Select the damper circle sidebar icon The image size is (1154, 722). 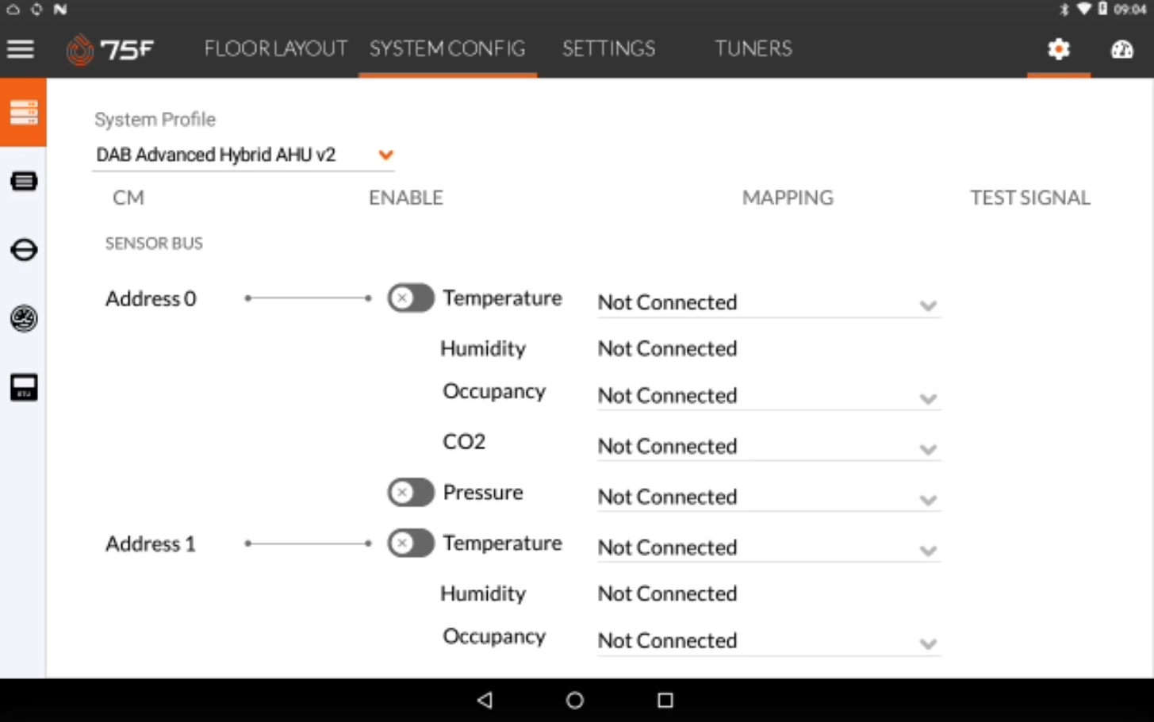coord(24,250)
